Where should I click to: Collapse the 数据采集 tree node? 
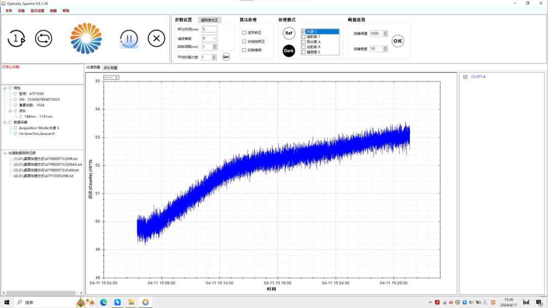[x=5, y=122]
